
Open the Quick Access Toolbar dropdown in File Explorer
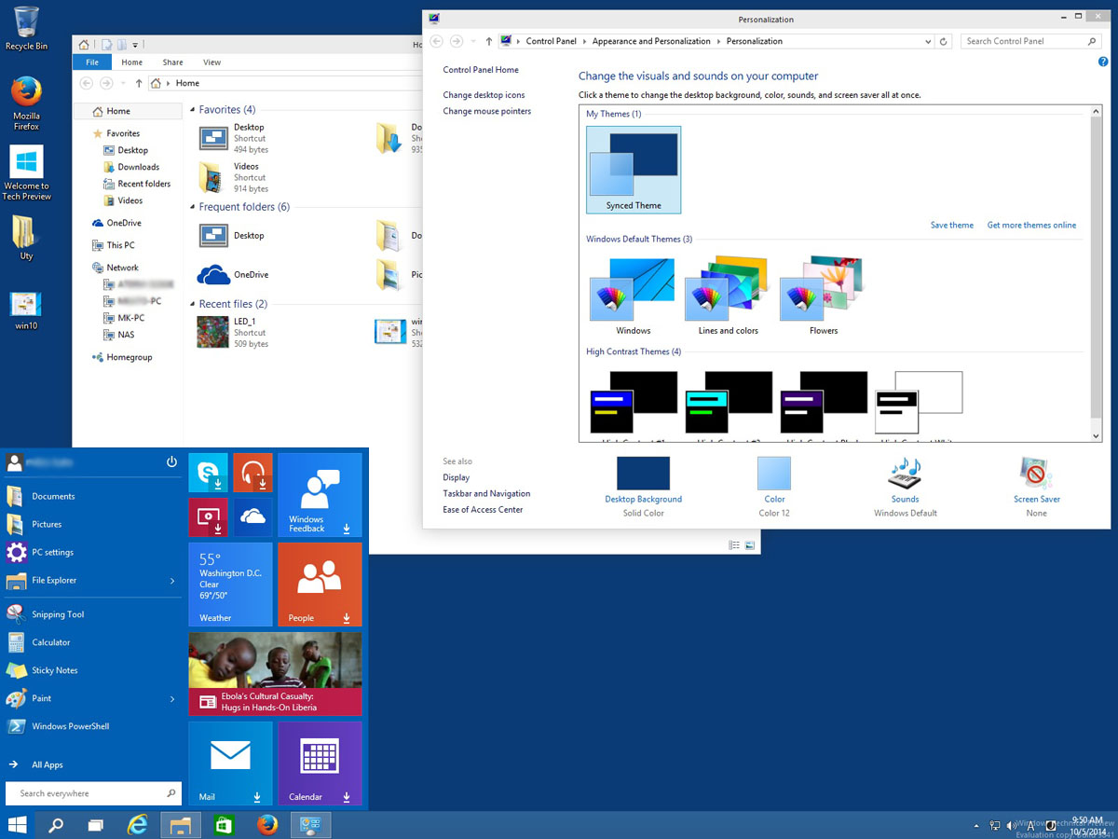click(135, 45)
